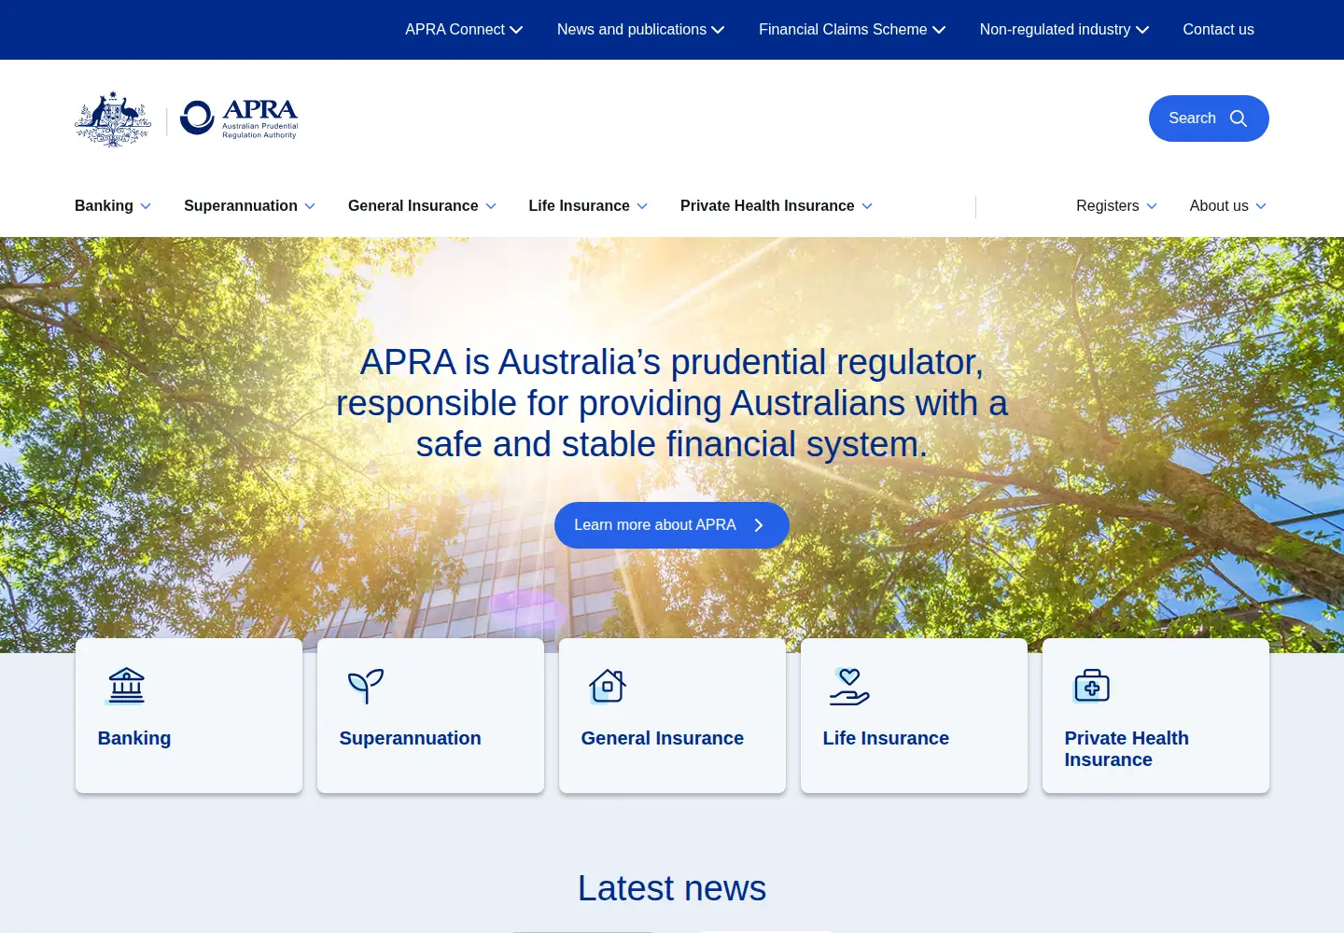Click the magnifier icon in the Search button
Viewport: 1344px width, 933px height.
tap(1239, 118)
